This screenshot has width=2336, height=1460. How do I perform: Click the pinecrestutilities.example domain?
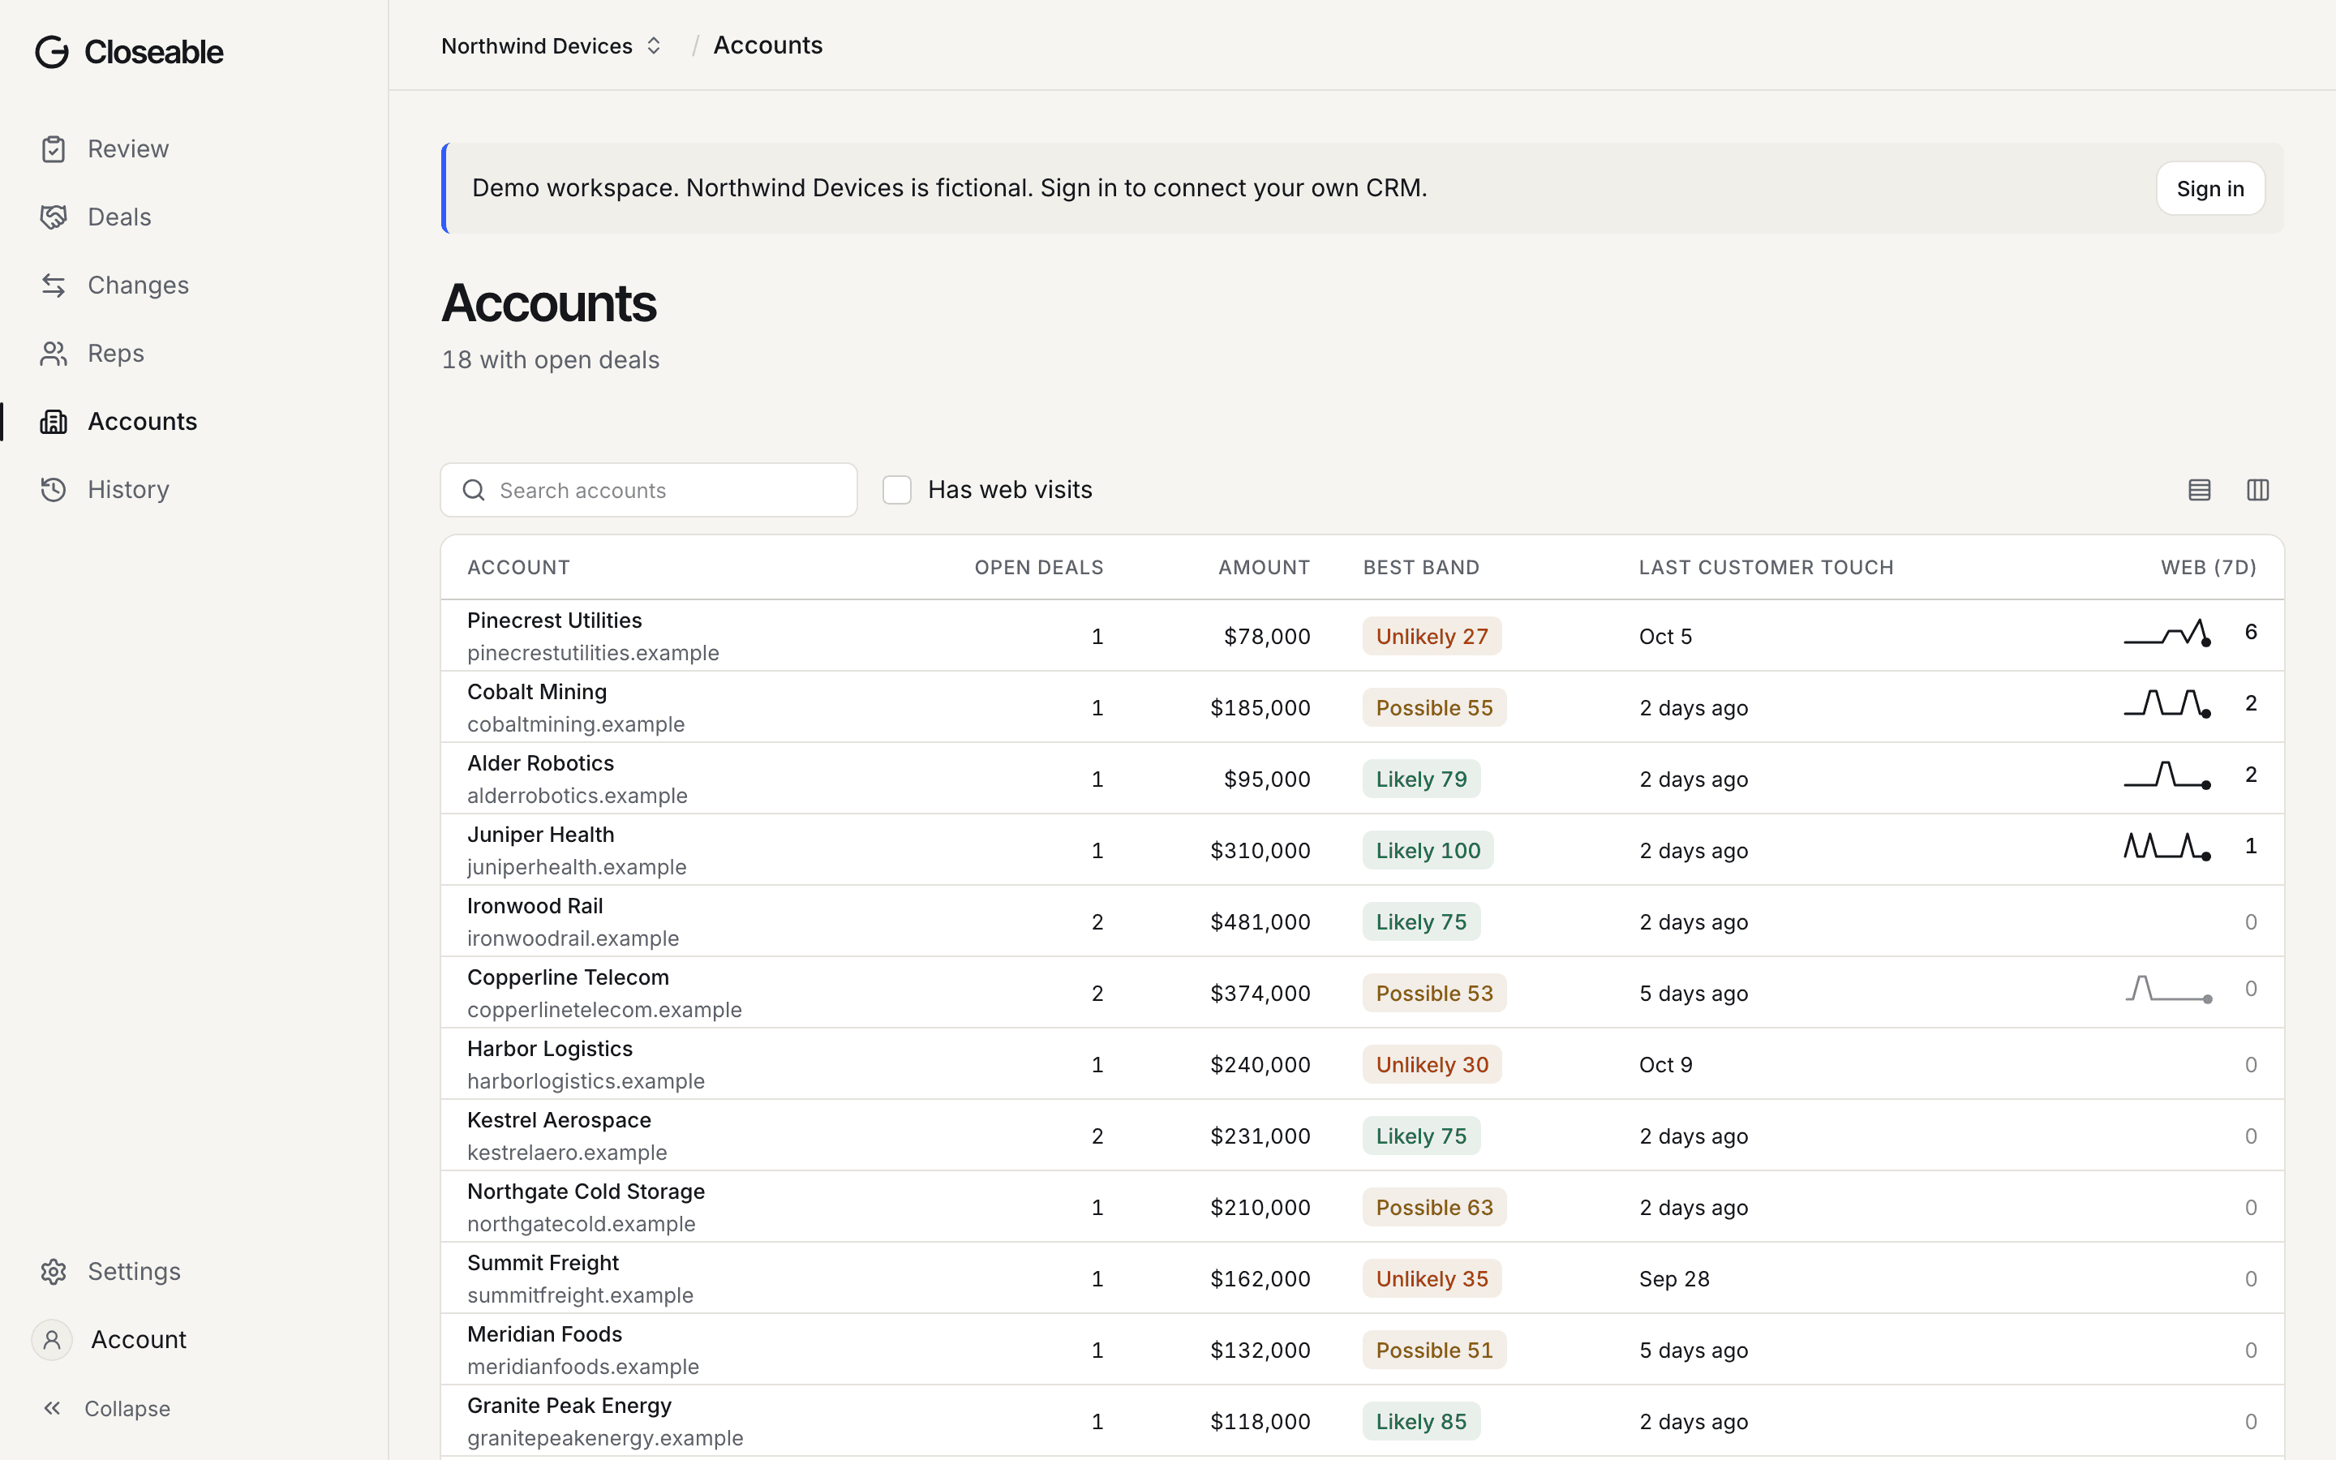pyautogui.click(x=593, y=654)
